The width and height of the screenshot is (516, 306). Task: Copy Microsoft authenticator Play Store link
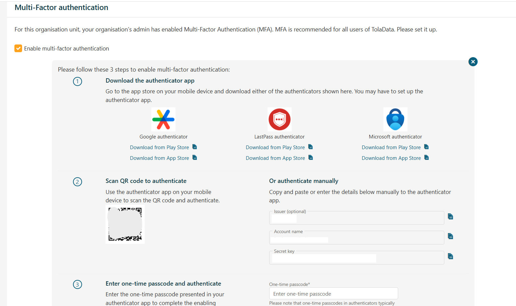tap(426, 147)
